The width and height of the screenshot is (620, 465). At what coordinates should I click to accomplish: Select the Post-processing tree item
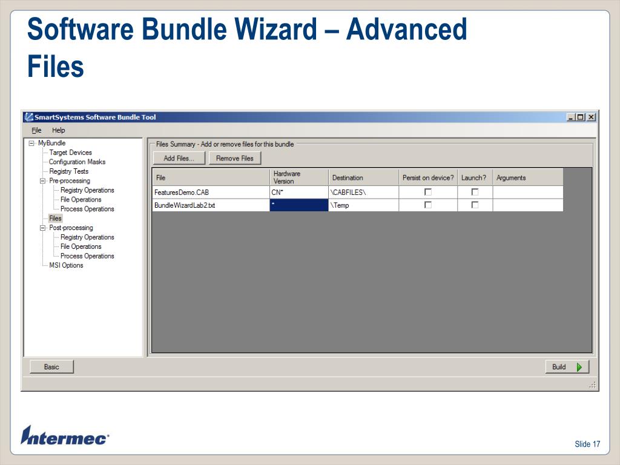point(71,228)
